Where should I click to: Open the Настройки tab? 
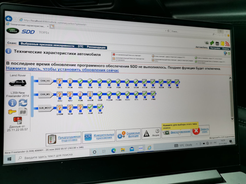pyautogui.click(x=215, y=48)
